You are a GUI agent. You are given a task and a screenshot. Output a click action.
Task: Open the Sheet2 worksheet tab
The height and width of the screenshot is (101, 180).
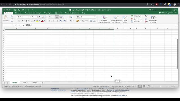click(x=25, y=83)
